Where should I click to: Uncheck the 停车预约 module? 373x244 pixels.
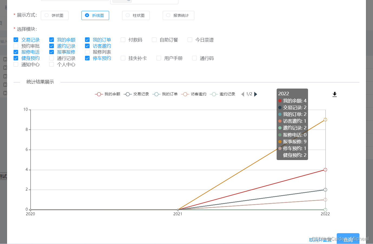[87, 58]
